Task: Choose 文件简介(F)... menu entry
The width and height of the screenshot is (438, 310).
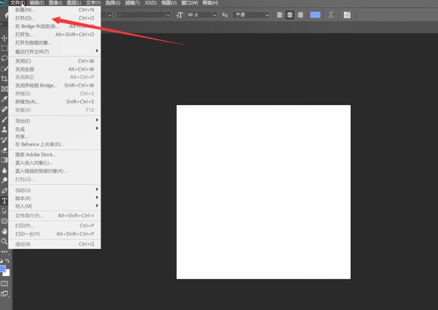Action: [x=54, y=215]
